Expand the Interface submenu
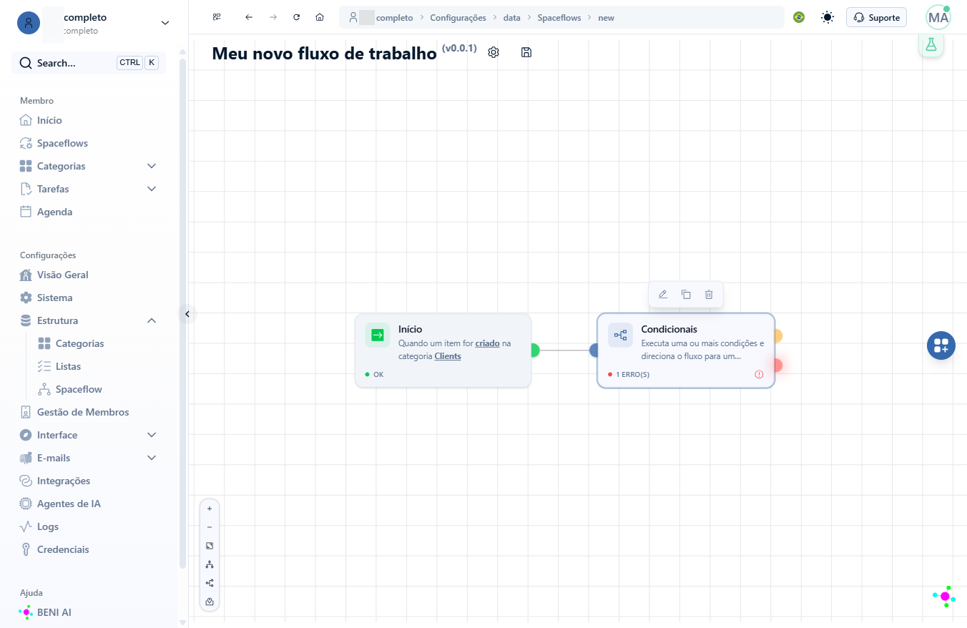Screen dimensions: 967x628 coord(152,435)
